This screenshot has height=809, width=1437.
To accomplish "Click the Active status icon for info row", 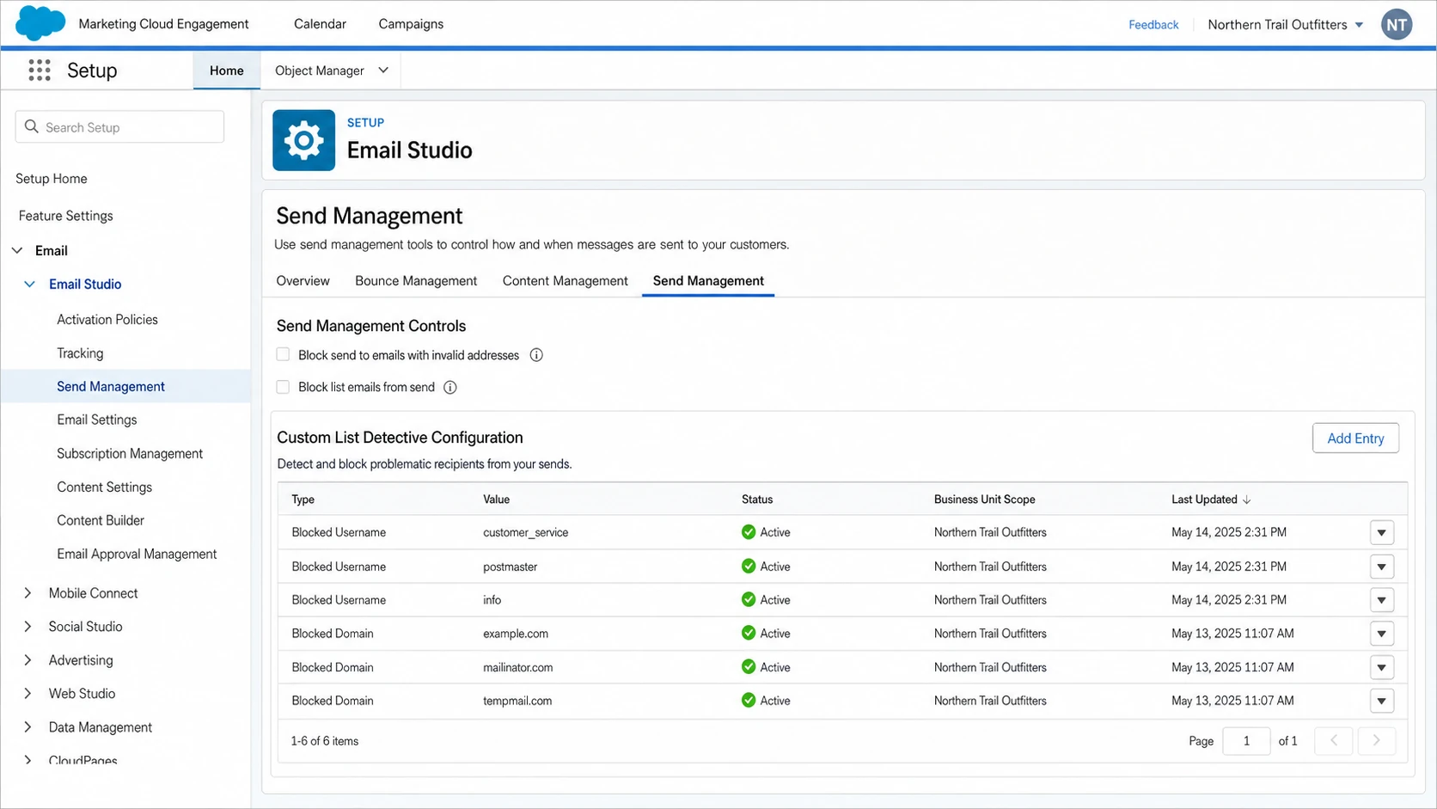I will [x=749, y=600].
